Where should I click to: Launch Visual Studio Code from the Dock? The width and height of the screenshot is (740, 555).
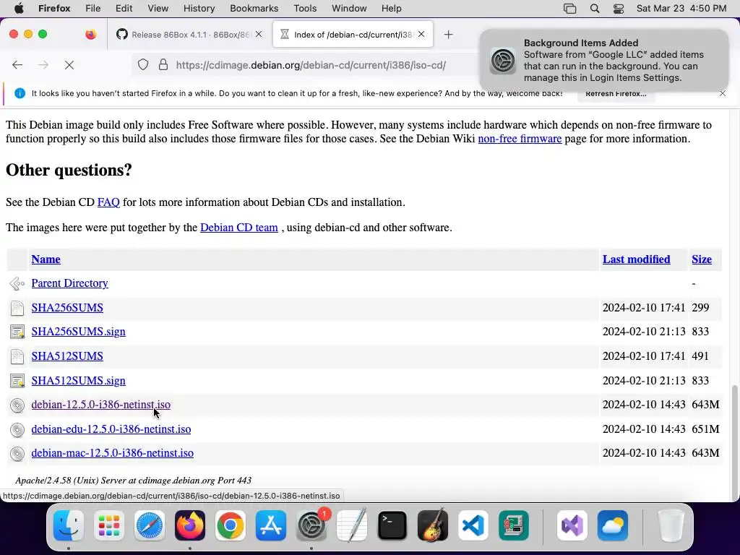(473, 525)
